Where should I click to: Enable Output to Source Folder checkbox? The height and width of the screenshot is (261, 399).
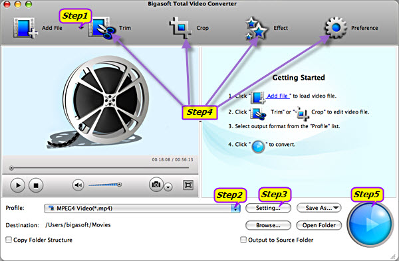[243, 240]
